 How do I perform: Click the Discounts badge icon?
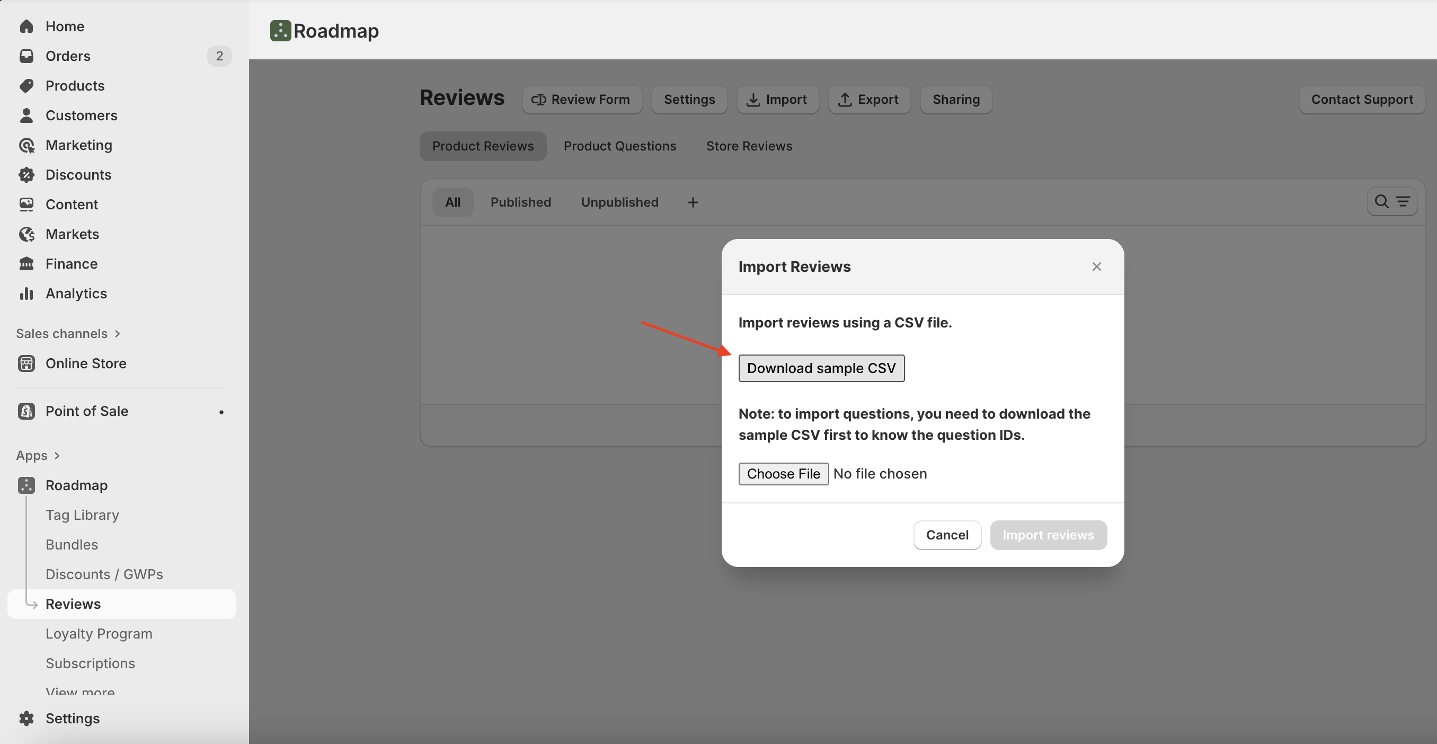[x=26, y=174]
